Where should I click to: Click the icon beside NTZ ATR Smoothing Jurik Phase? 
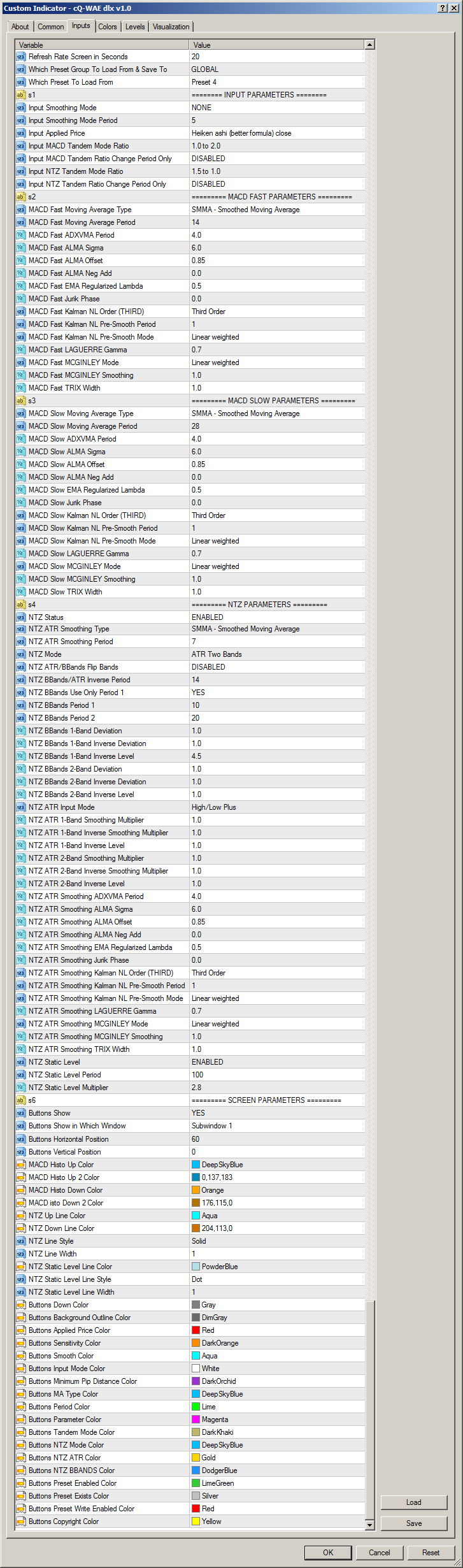pos(21,960)
